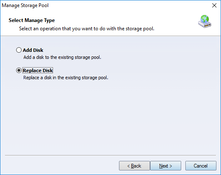This screenshot has height=175, width=221.
Task: Click the separator line above the buttons
Action: [110, 155]
